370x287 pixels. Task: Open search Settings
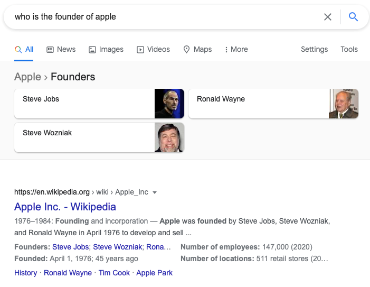(x=314, y=49)
